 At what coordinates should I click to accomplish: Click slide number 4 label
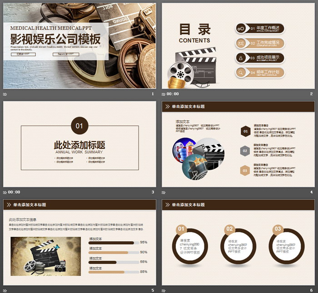click(x=311, y=192)
